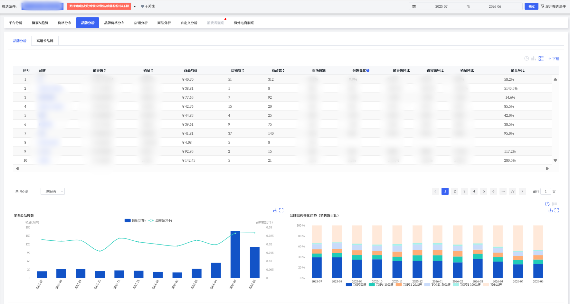Viewport: 570px width, 304px height.
Task: Open the 品牌结构变化趋势 chart in fullscreen
Action: tap(557, 210)
